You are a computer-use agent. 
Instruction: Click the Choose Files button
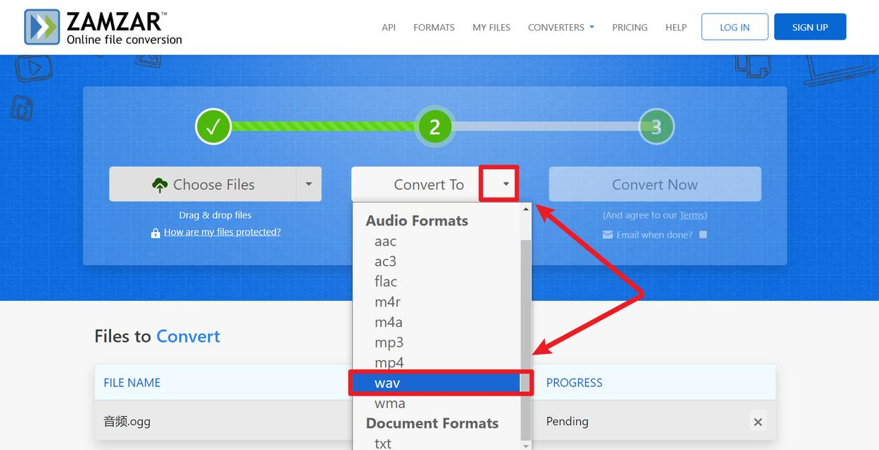(202, 184)
